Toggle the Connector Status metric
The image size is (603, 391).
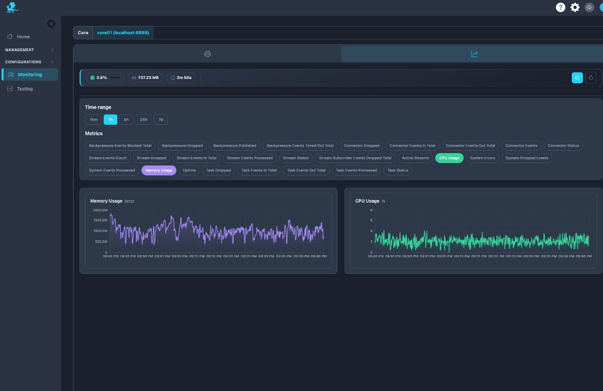tap(563, 145)
